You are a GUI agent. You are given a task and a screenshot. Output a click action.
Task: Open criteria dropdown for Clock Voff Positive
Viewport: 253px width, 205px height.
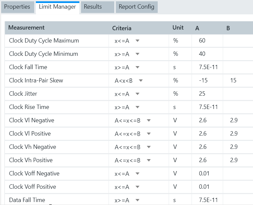[x=137, y=187]
